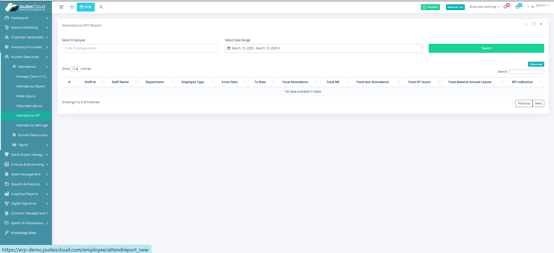This screenshot has width=554, height=253.
Task: Open the date range picker
Action: [323, 48]
